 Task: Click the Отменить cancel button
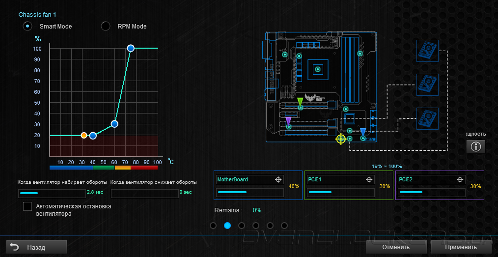coord(396,247)
